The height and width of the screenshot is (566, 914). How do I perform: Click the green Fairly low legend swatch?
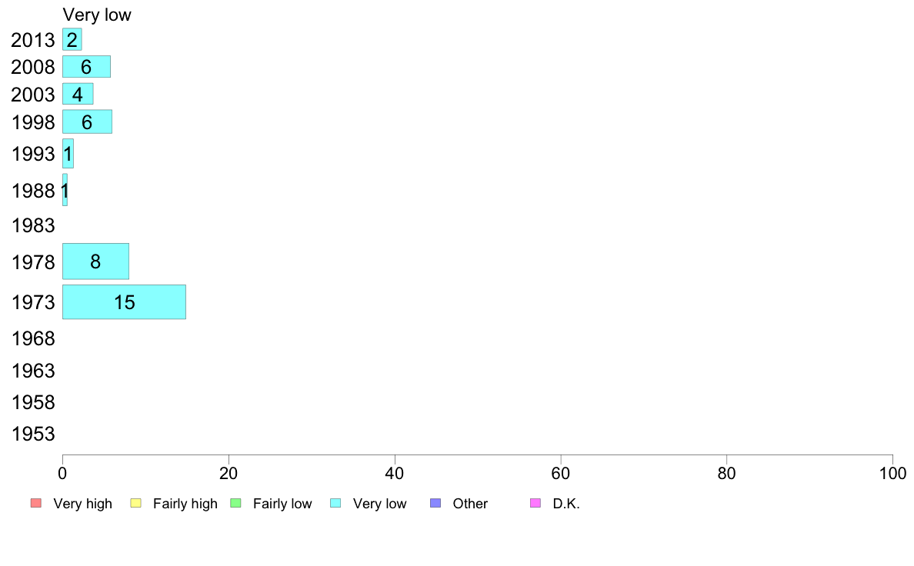(x=235, y=503)
